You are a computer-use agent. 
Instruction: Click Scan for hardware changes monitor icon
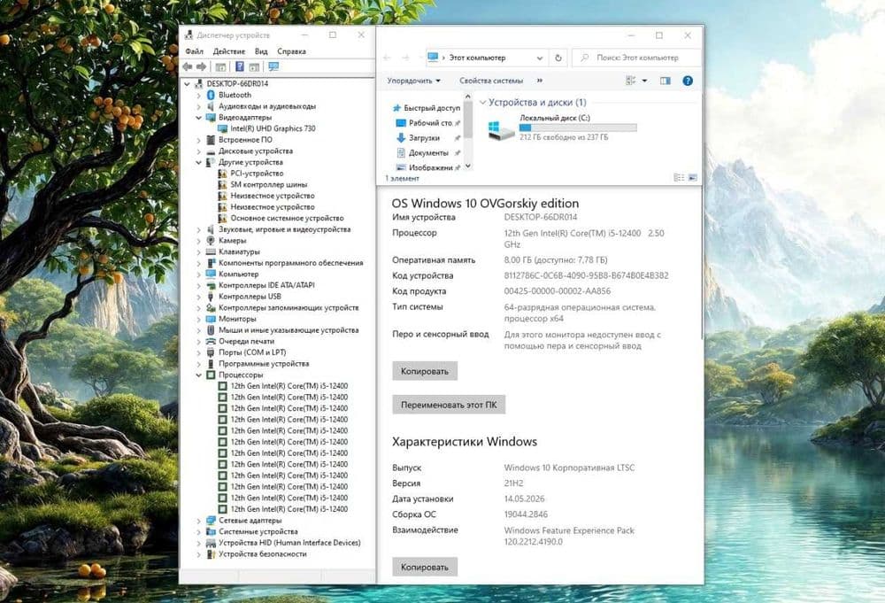[273, 66]
